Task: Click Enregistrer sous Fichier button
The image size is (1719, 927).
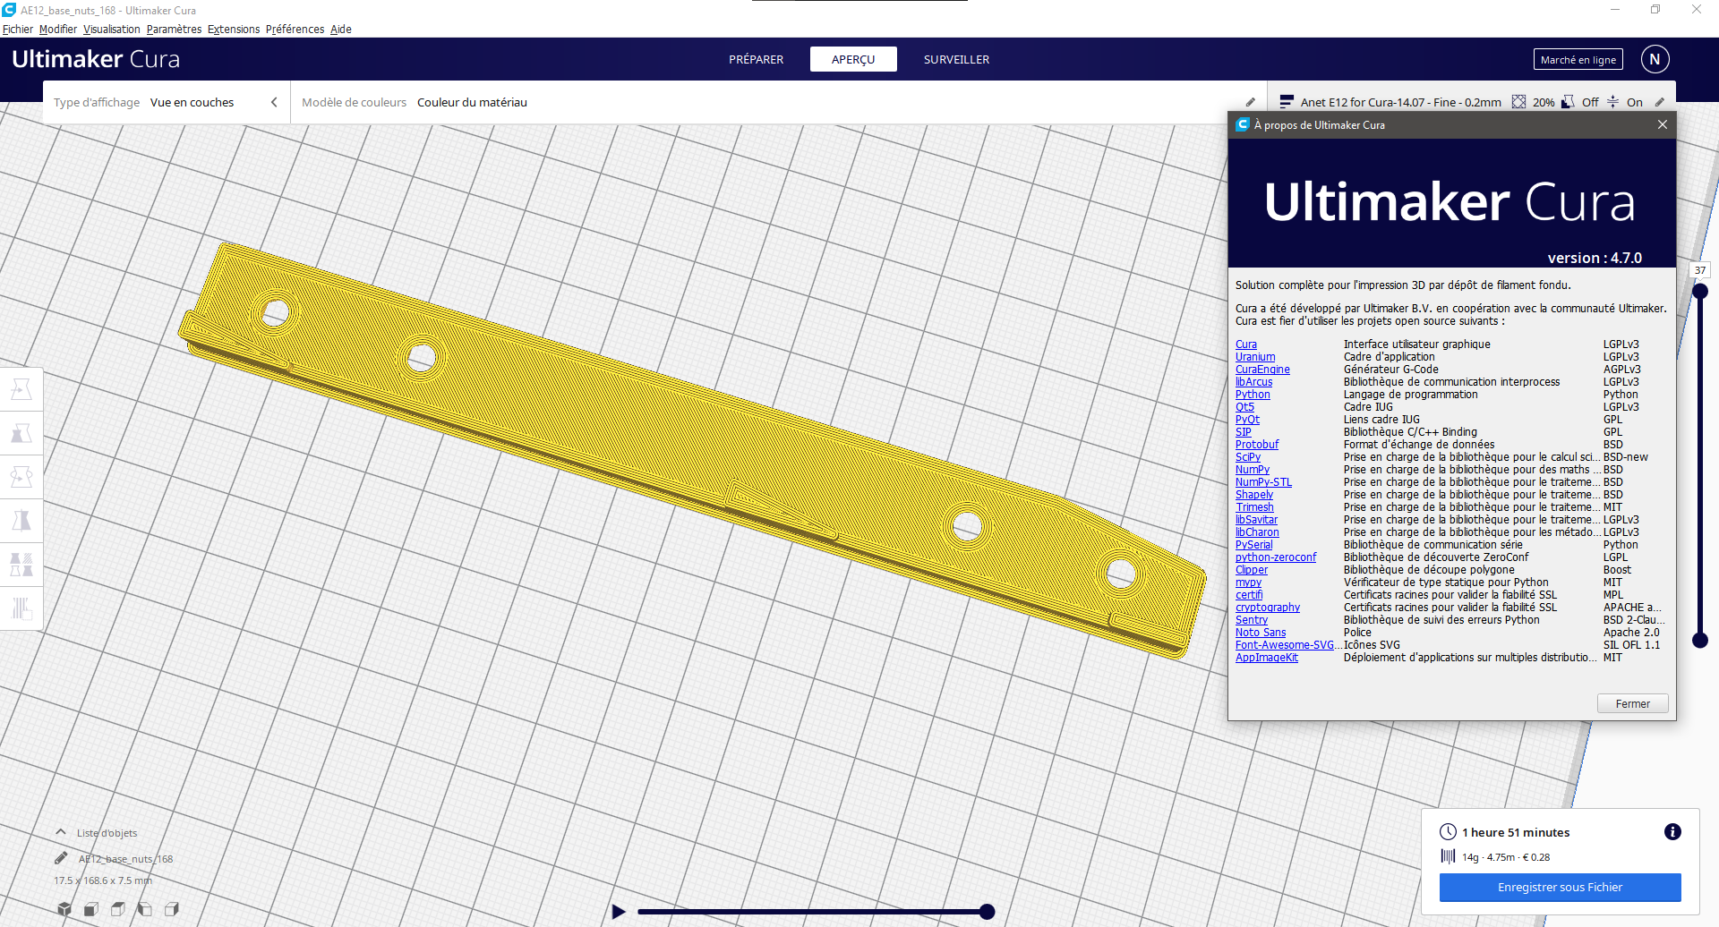Action: click(x=1560, y=888)
